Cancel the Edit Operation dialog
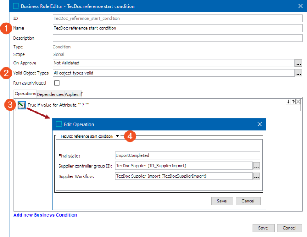Viewport: 307px width, 237px height. pos(248,201)
